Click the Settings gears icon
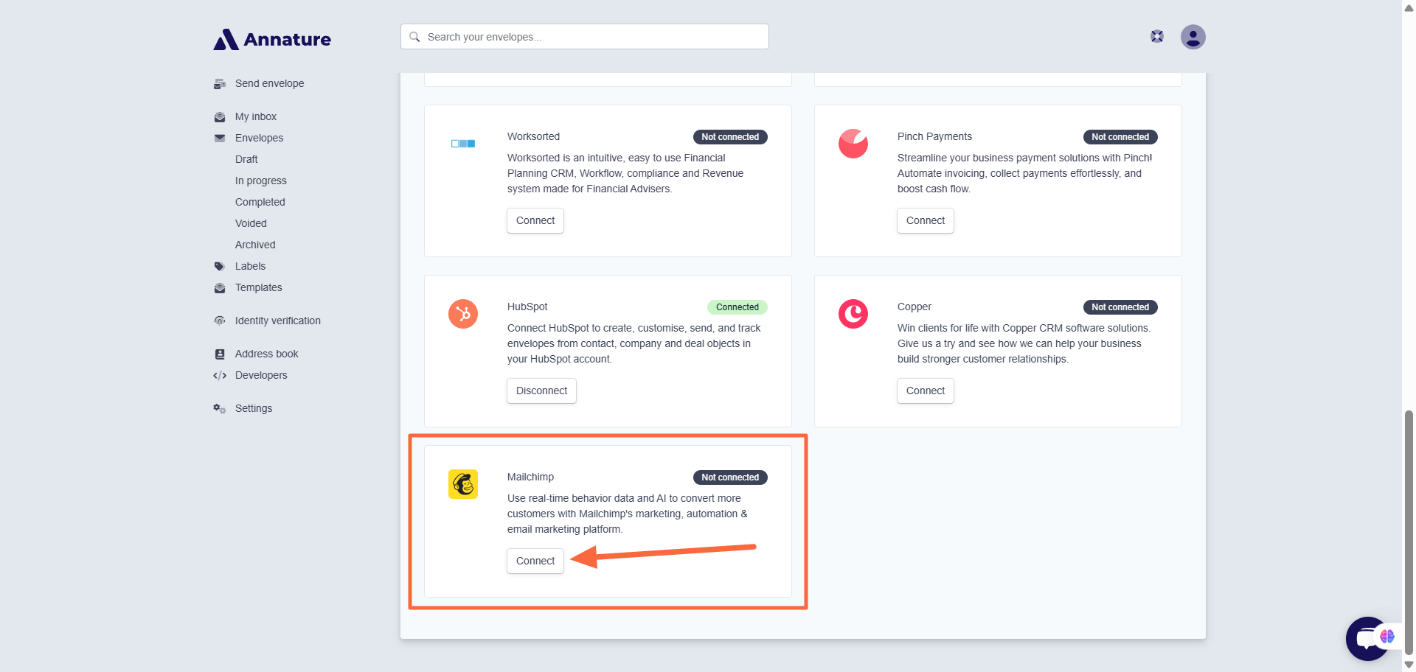1416x672 pixels. [220, 408]
